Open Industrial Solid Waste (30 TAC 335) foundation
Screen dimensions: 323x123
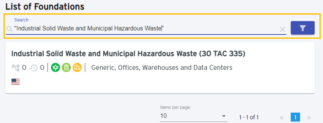128,54
